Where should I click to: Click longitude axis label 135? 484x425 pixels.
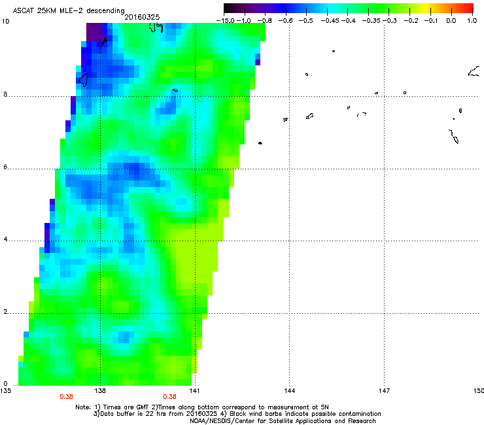click(x=5, y=391)
